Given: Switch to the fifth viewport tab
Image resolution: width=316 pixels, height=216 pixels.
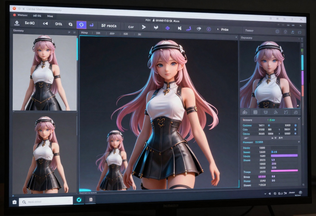Looking at the screenshot, I should (139, 34).
